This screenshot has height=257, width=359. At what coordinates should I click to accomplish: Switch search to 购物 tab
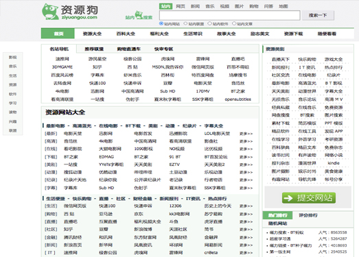point(254,6)
